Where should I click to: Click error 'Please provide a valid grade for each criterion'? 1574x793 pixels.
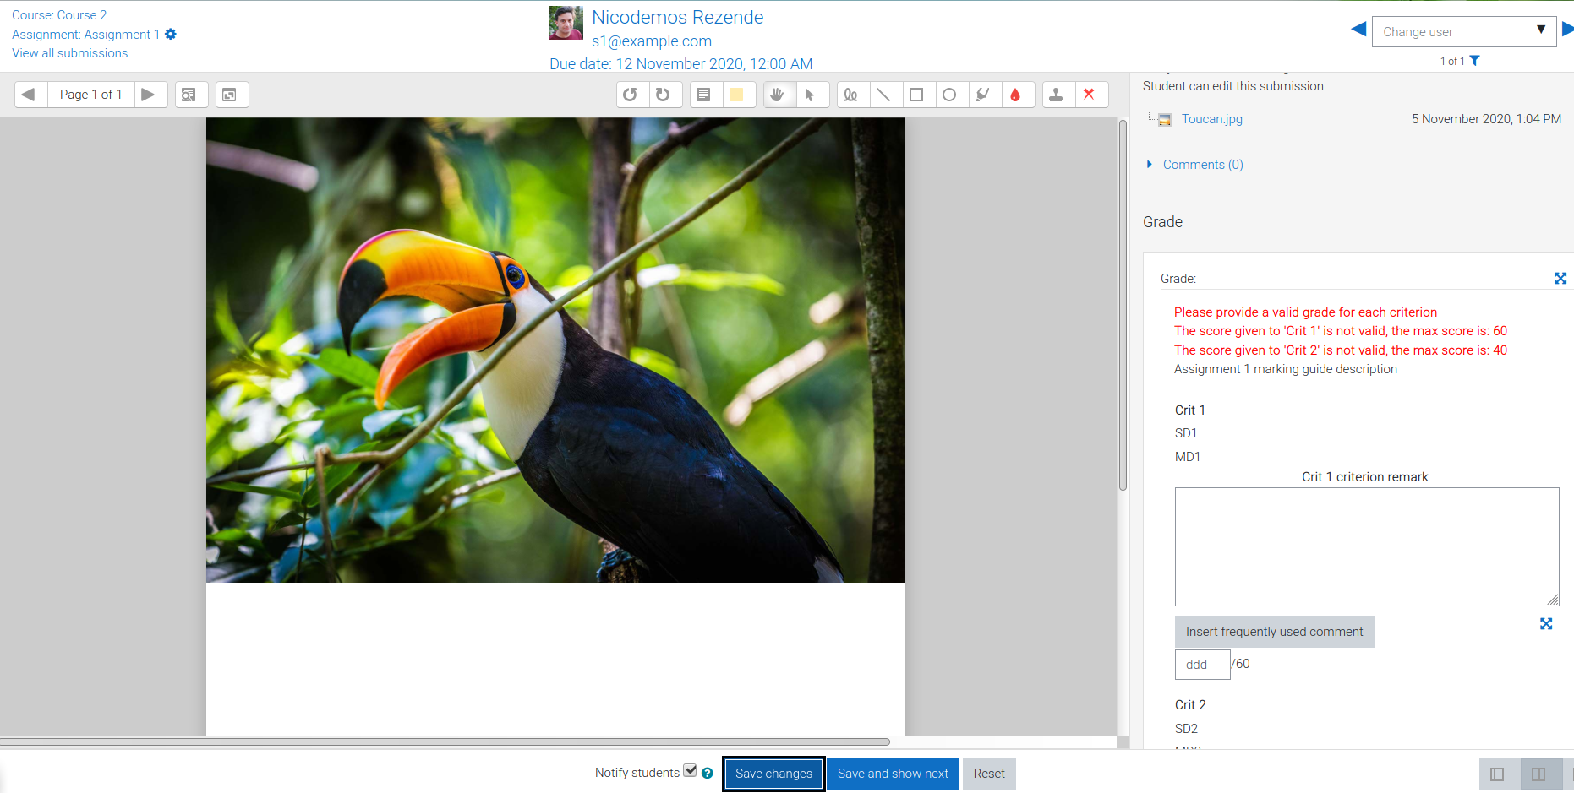tap(1305, 312)
